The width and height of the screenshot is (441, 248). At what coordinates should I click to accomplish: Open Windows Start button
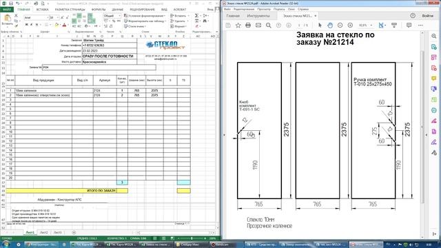[x=6, y=245]
